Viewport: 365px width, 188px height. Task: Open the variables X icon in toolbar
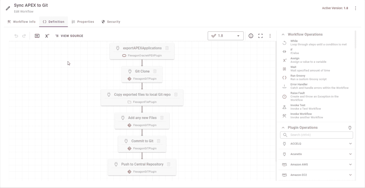47,36
